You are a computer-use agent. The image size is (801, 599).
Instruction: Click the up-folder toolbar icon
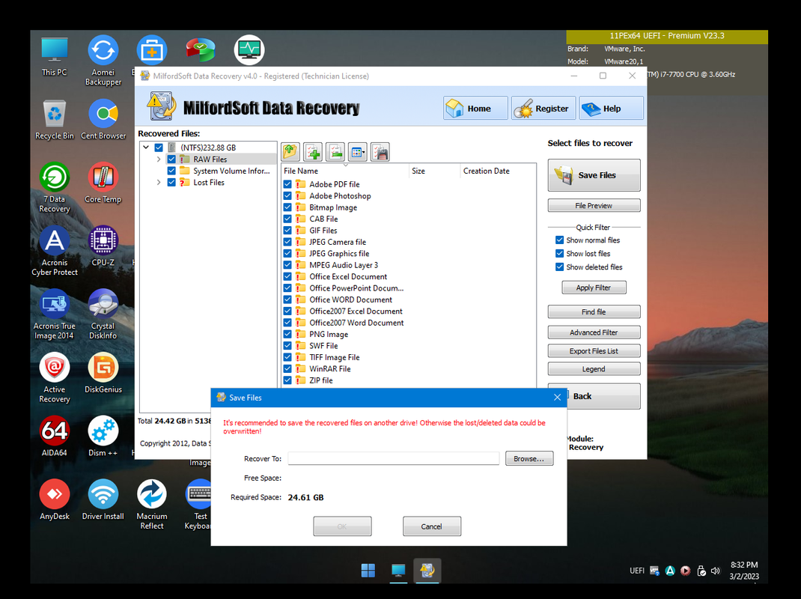point(290,152)
